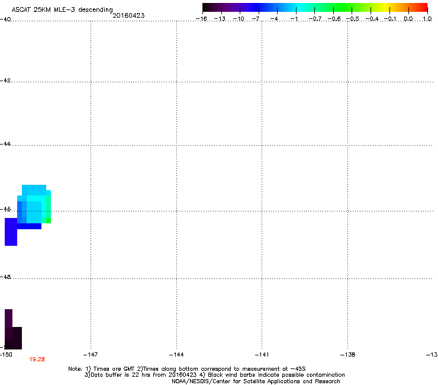Click the NOAA/NESDIS credit line

coord(256,381)
